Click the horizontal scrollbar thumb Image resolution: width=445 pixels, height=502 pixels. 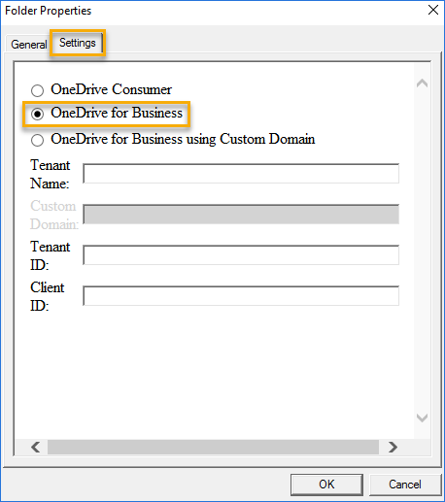pos(213,447)
